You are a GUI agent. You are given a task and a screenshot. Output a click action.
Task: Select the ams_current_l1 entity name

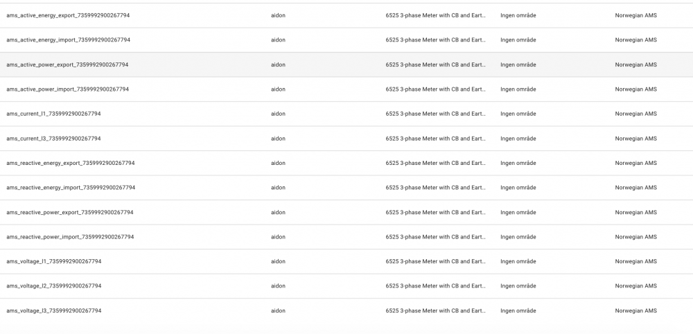tap(53, 114)
